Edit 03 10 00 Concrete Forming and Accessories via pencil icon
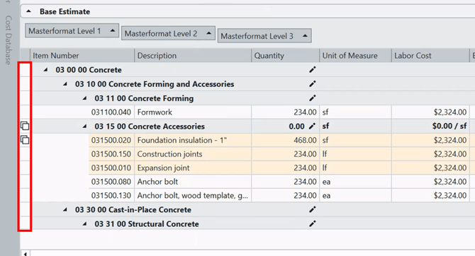475x256 pixels. 313,83
